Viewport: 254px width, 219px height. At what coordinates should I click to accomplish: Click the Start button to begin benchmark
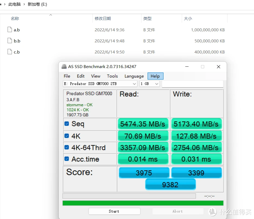114,211
